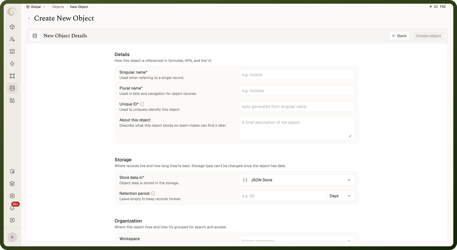Click the New Object breadcrumb
The width and height of the screenshot is (457, 250).
click(x=79, y=7)
